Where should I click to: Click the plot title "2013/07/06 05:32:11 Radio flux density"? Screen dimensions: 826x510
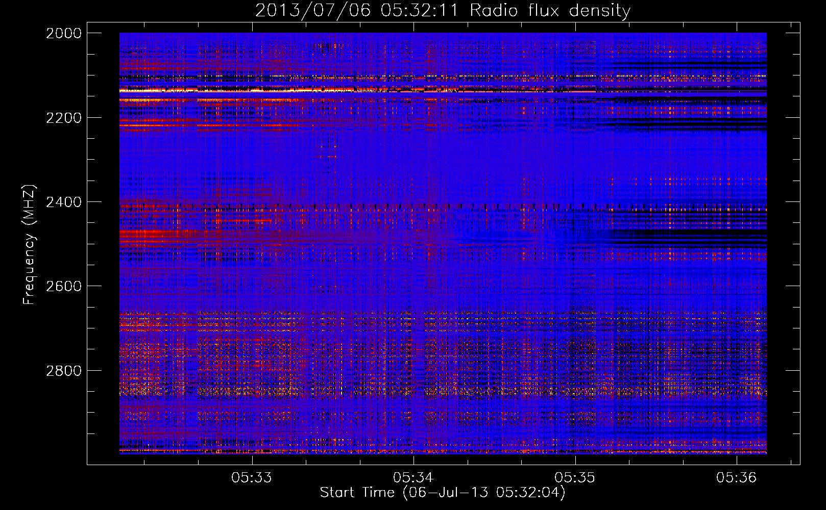pyautogui.click(x=443, y=10)
